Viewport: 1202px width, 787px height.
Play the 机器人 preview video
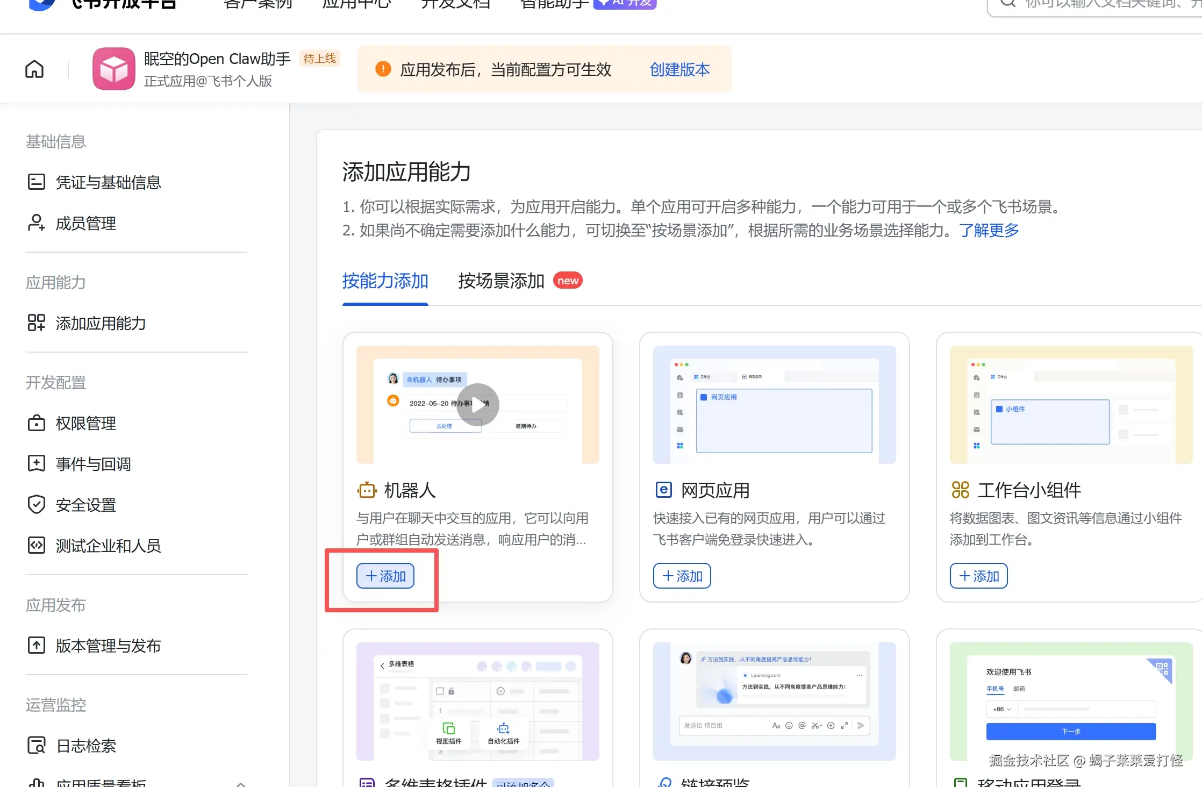(477, 404)
